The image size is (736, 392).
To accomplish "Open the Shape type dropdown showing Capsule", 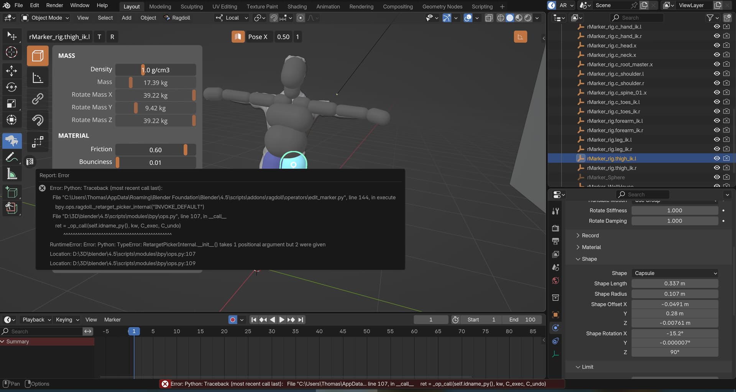I will [x=675, y=273].
